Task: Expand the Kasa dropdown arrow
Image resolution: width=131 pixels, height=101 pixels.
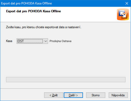Action: [x=46, y=41]
